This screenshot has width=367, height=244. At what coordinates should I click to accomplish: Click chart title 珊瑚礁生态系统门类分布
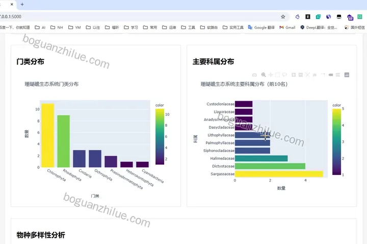coord(51,84)
